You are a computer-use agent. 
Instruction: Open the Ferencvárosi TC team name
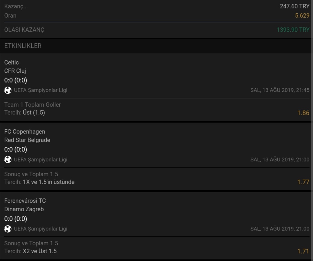[25, 201]
